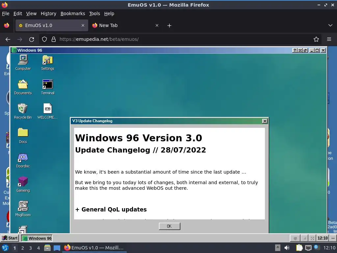337x253 pixels.
Task: Open the Tools menu
Action: pos(94,14)
